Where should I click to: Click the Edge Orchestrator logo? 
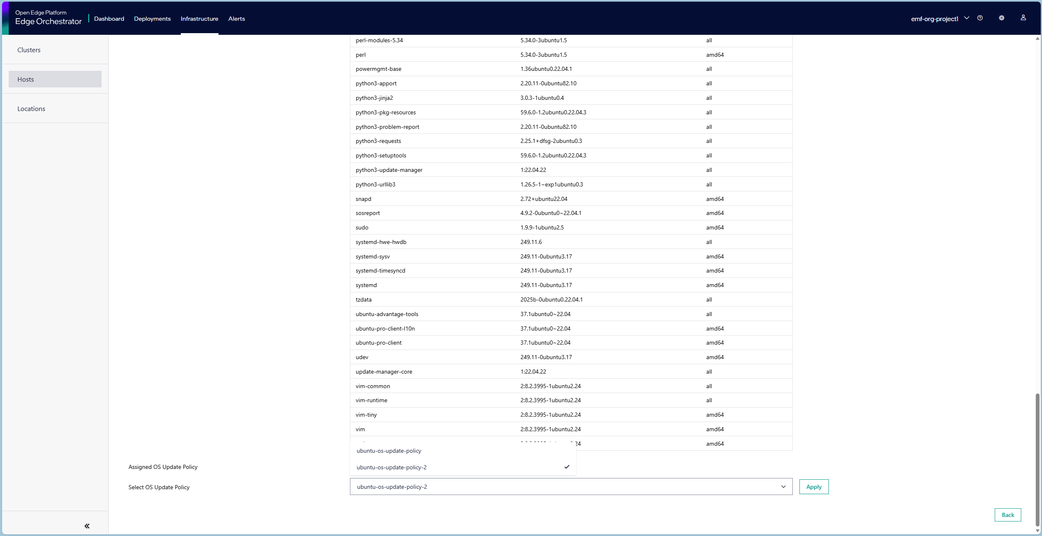pos(48,17)
